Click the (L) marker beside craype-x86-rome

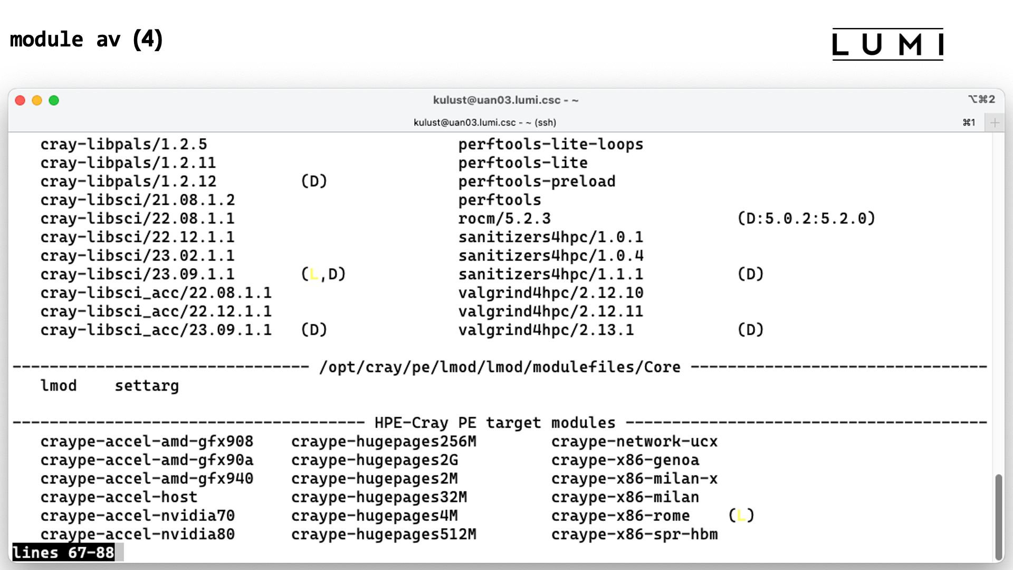click(x=741, y=516)
